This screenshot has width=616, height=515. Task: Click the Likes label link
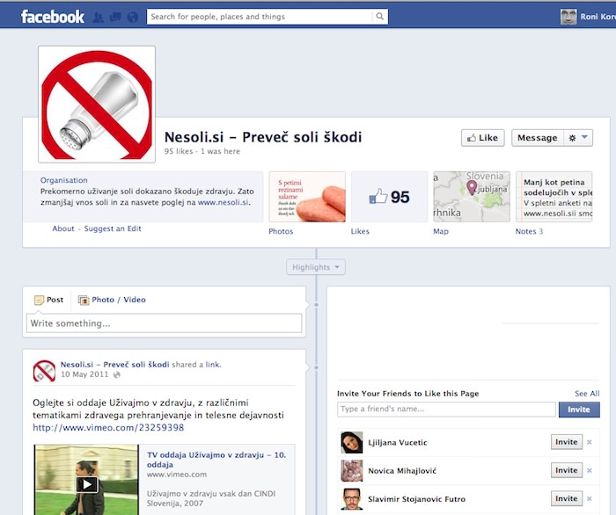[x=360, y=231]
